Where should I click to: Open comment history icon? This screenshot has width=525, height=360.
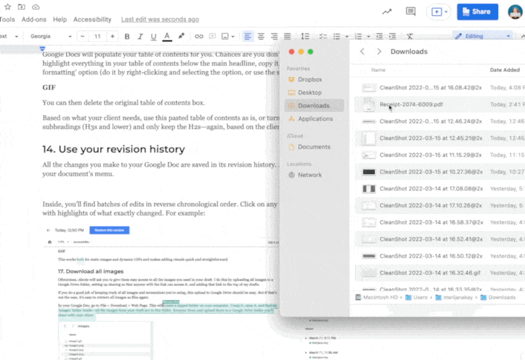tap(411, 12)
